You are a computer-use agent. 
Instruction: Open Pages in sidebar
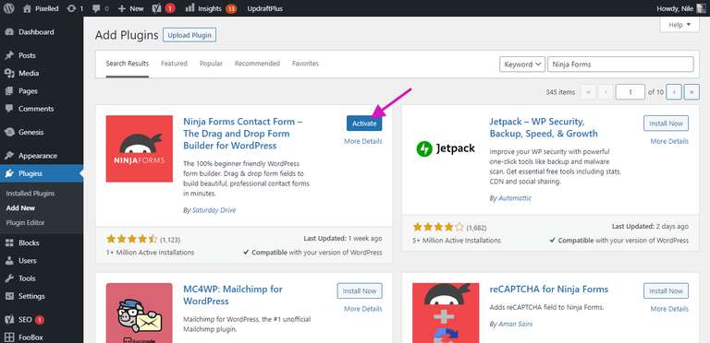coord(42,90)
